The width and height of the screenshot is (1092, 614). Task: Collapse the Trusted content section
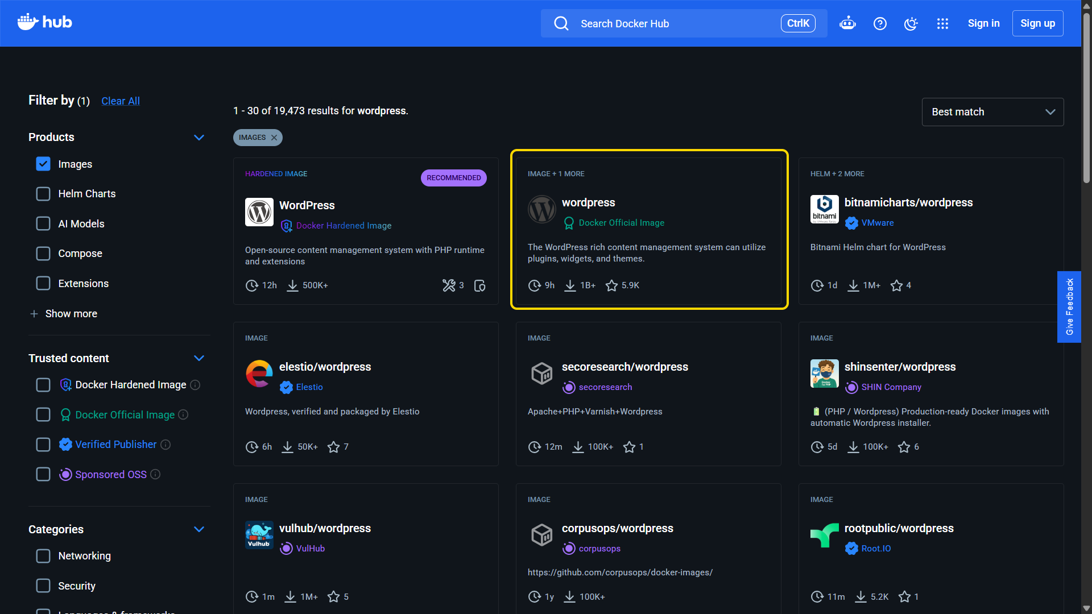click(x=199, y=358)
